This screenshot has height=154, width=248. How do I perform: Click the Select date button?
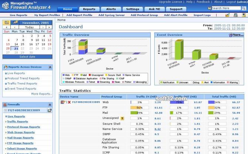pyautogui.click(x=27, y=57)
